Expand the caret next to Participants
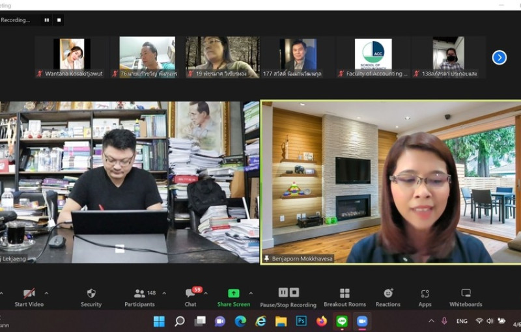This screenshot has width=521, height=332. pyautogui.click(x=164, y=293)
